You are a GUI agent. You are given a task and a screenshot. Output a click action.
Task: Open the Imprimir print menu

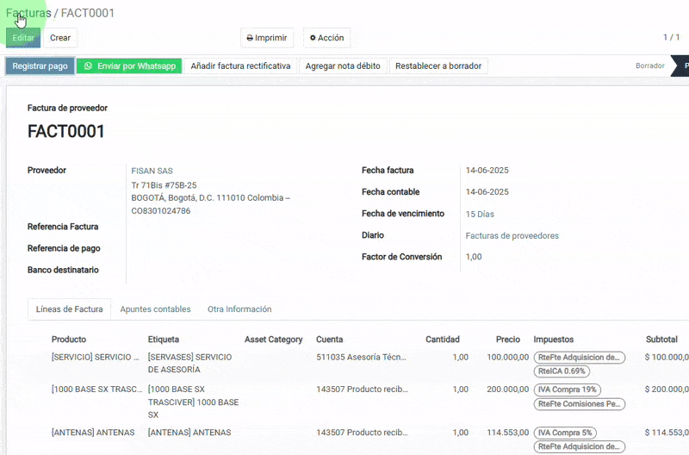(x=267, y=38)
